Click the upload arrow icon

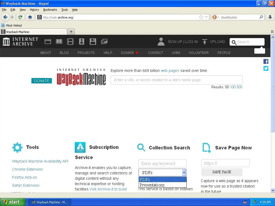coord(204,42)
